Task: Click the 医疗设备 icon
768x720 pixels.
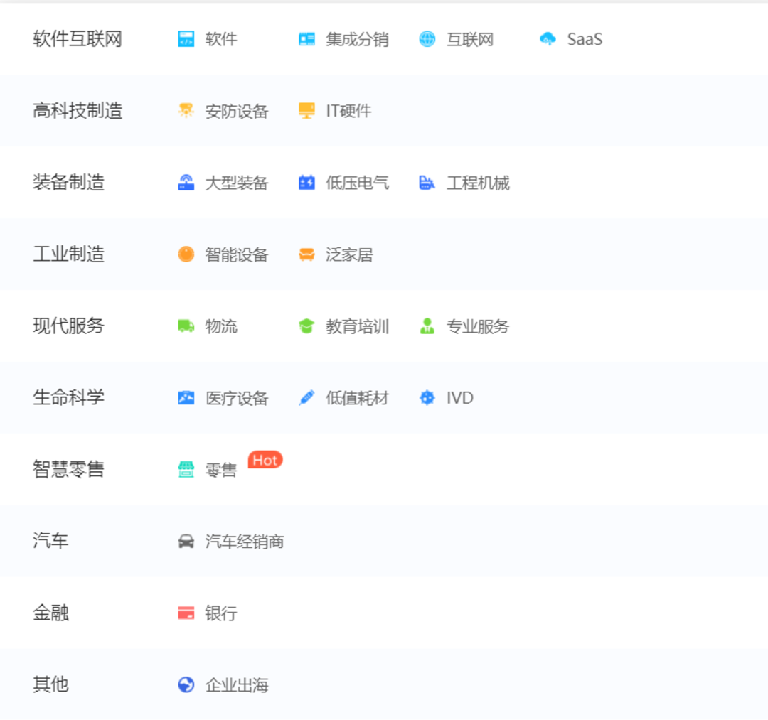Action: coord(186,397)
